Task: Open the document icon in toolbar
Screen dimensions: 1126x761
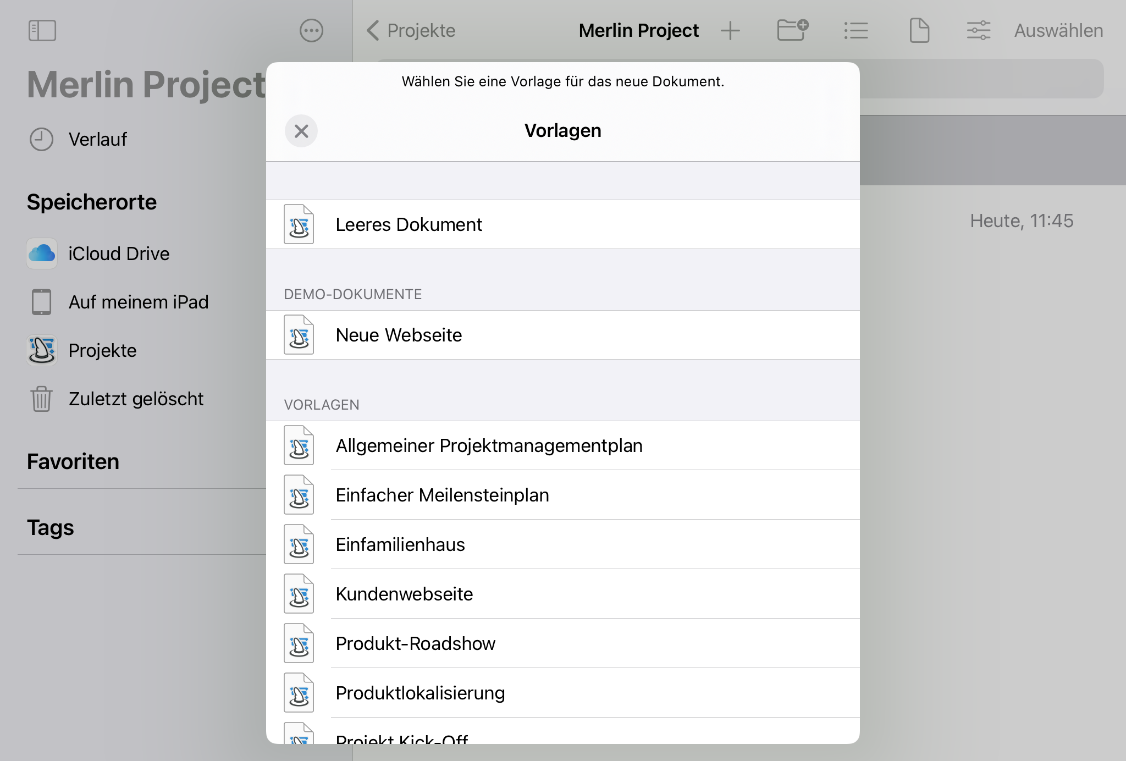Action: (919, 30)
